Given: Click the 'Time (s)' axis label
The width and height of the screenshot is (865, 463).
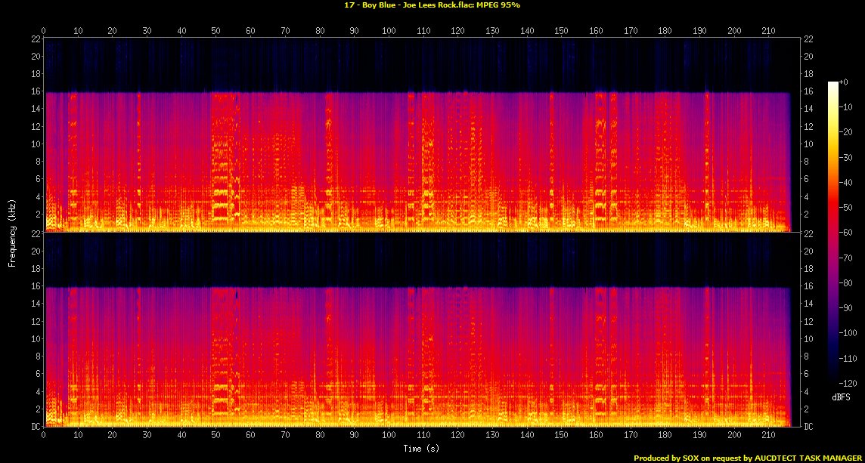Looking at the screenshot, I should click(422, 449).
